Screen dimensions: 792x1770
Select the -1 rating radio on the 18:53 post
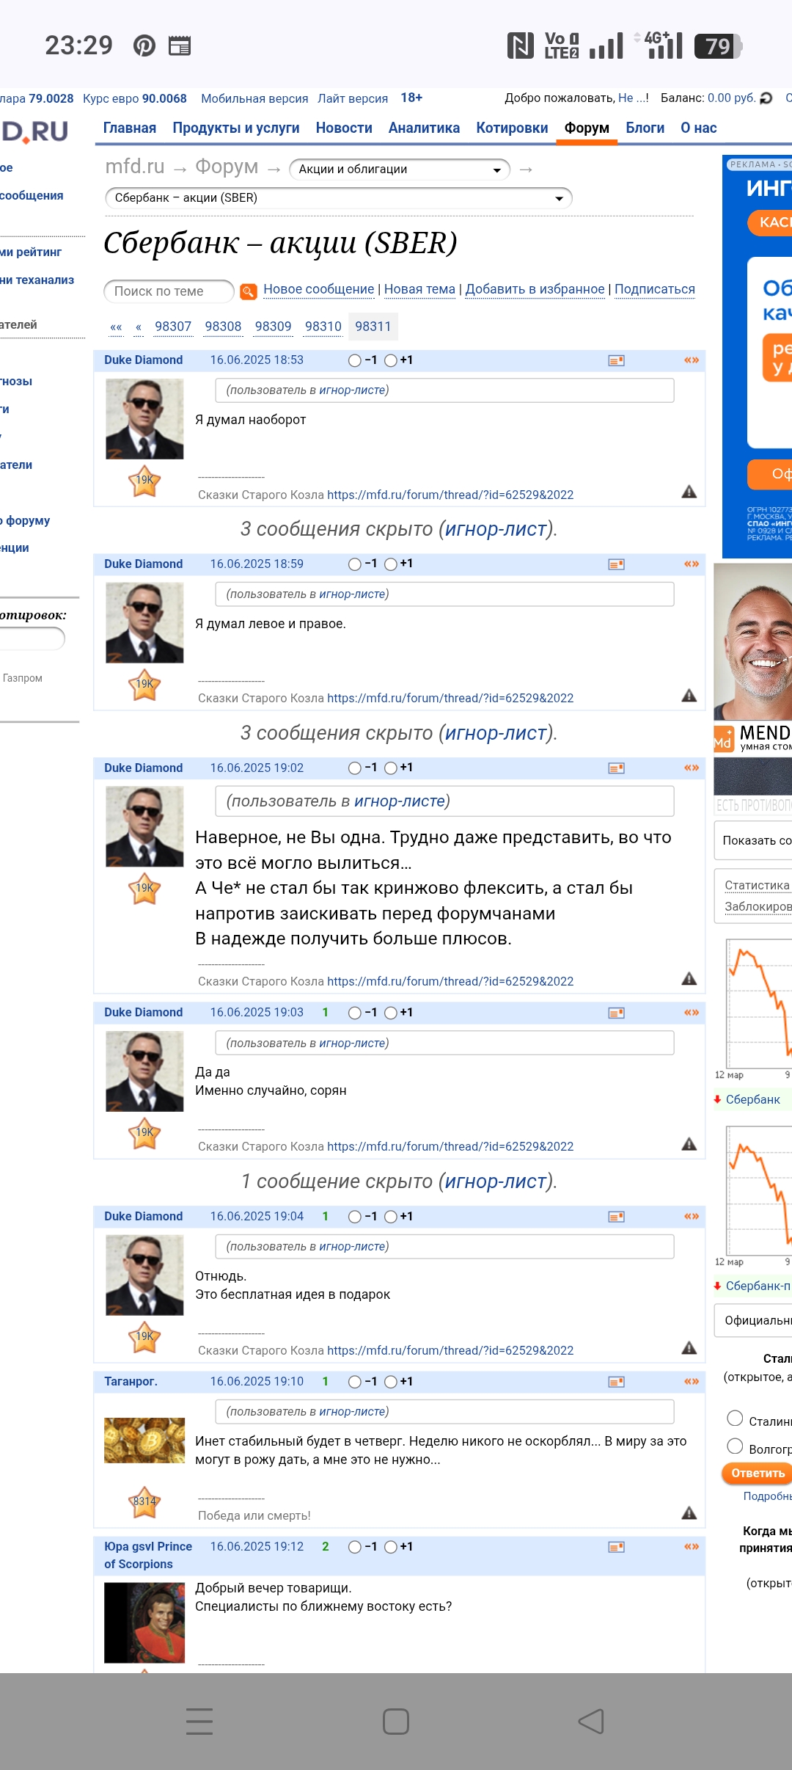pyautogui.click(x=355, y=360)
